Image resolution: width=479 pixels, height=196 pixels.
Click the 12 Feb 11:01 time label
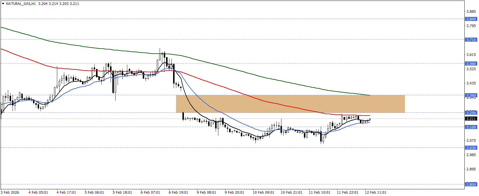[375, 193]
